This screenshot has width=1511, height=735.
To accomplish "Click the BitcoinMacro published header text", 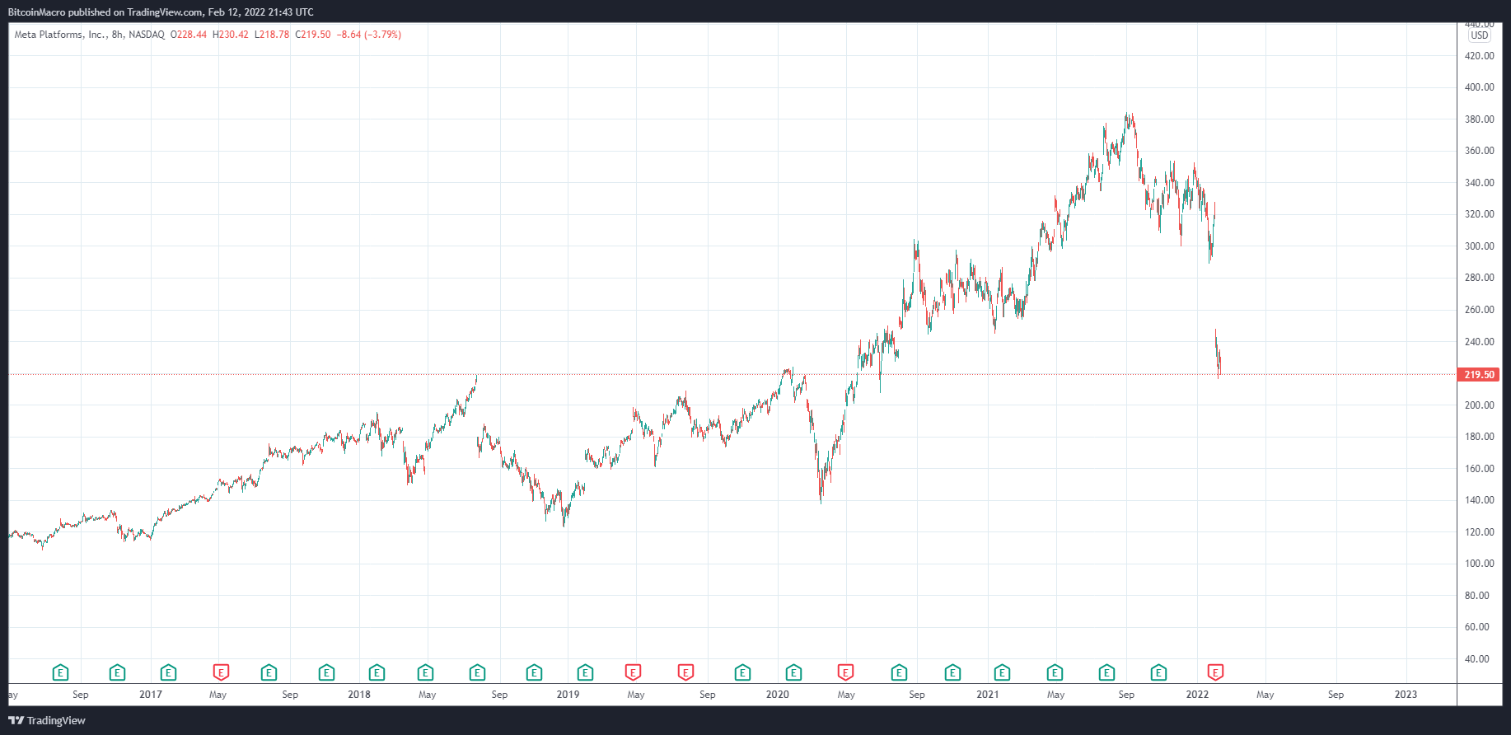I will pos(161,12).
